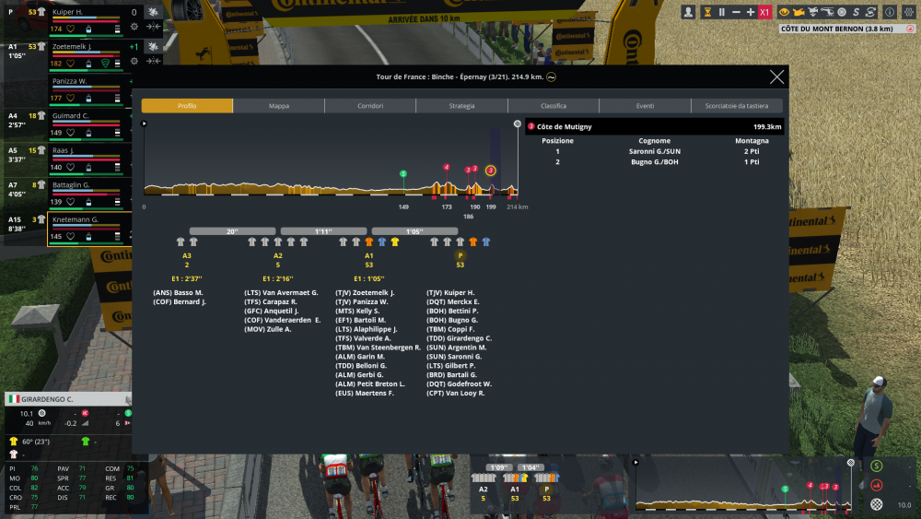Click Kuiper H. regroup arrows icon

(x=153, y=27)
